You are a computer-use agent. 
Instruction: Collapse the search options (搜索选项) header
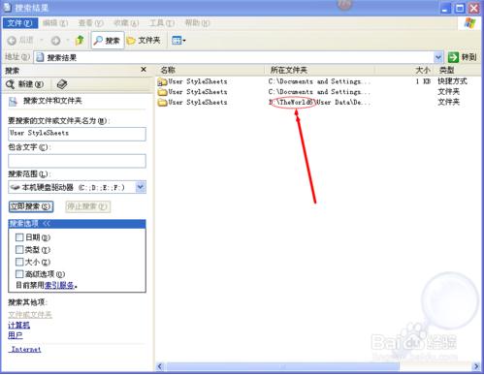[77, 224]
